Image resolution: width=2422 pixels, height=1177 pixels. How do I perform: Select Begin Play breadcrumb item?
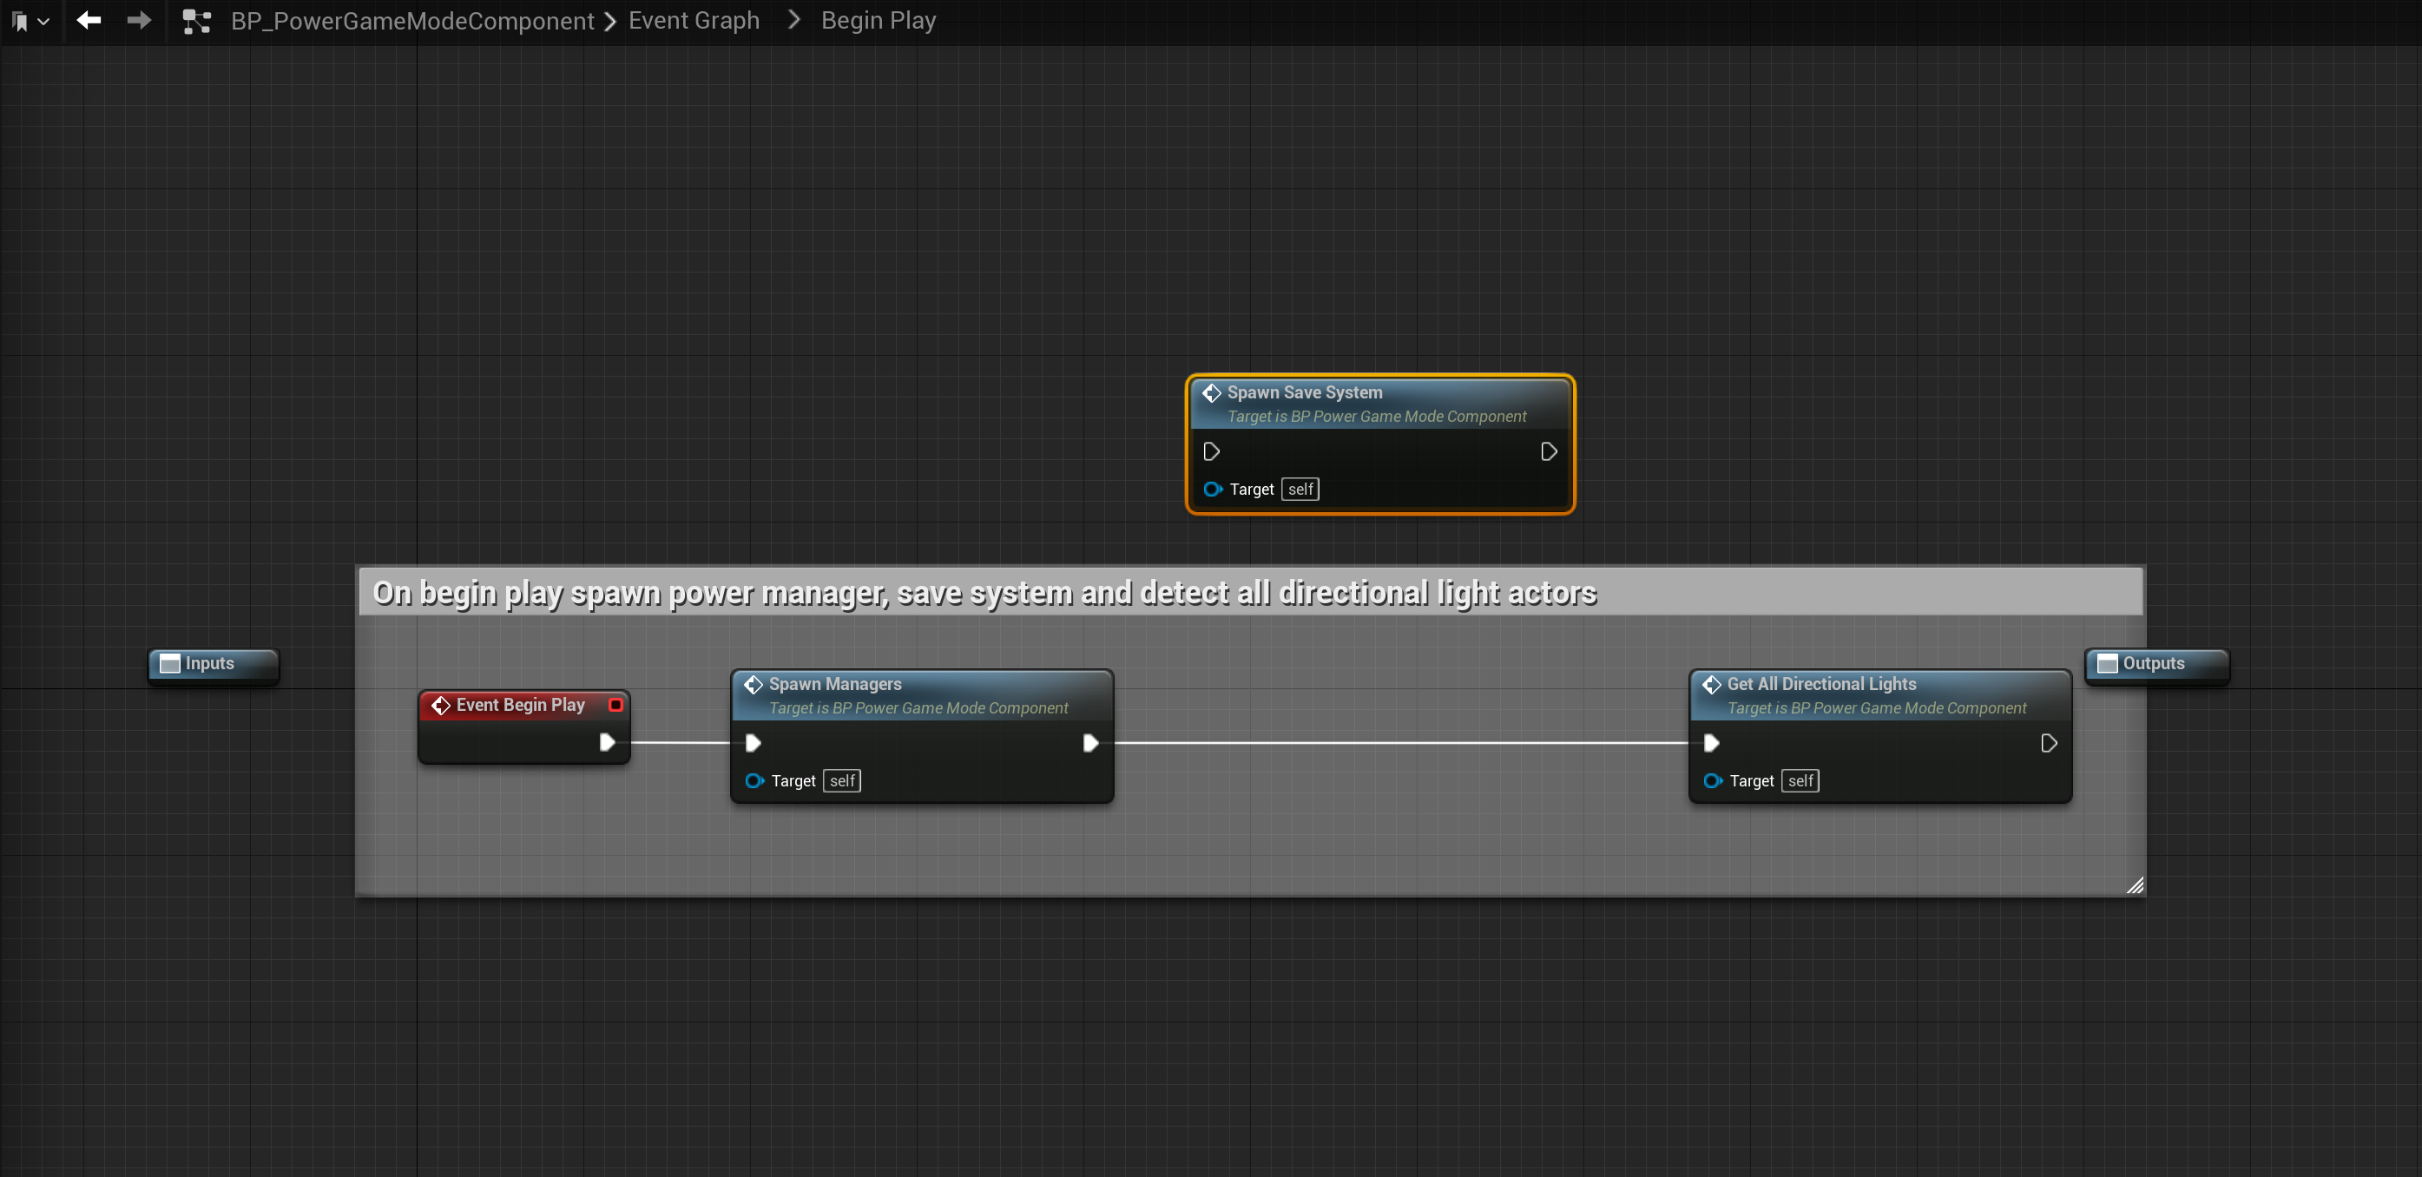tap(878, 21)
